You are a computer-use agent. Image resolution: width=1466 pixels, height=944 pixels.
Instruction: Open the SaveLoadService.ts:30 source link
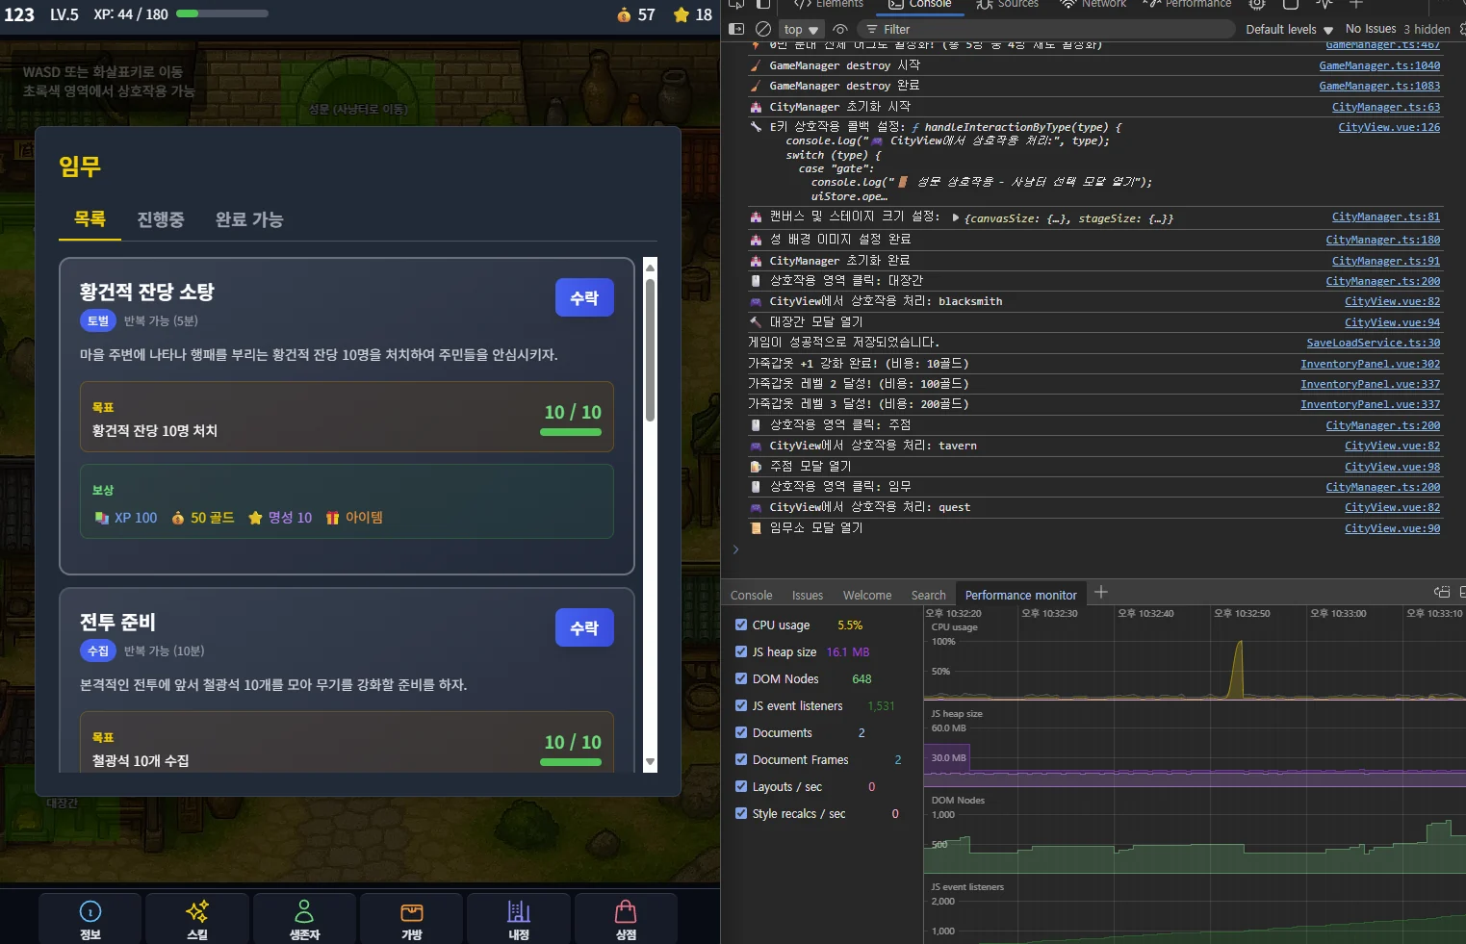1374,343
